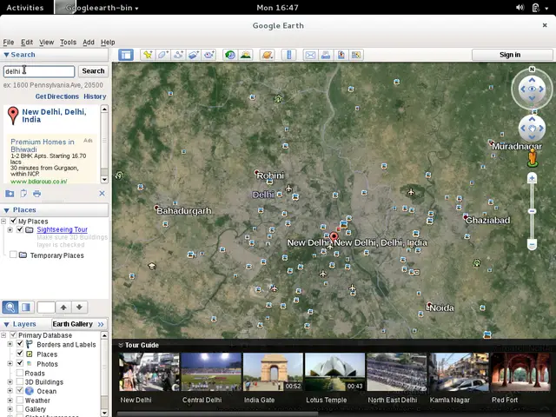Click the red New Delhi map pin
The image size is (556, 417).
click(334, 237)
